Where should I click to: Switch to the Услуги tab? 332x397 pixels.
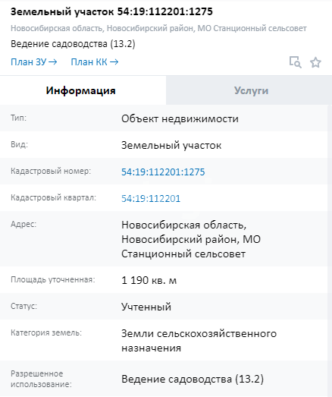251,90
